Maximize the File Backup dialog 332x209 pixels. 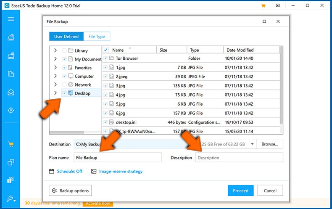[264, 21]
